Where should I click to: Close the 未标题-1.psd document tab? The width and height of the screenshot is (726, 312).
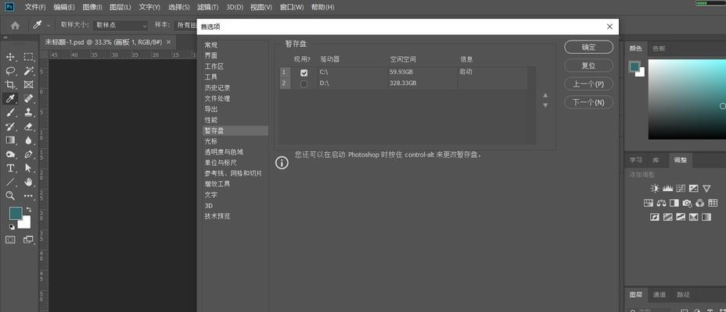pos(168,42)
